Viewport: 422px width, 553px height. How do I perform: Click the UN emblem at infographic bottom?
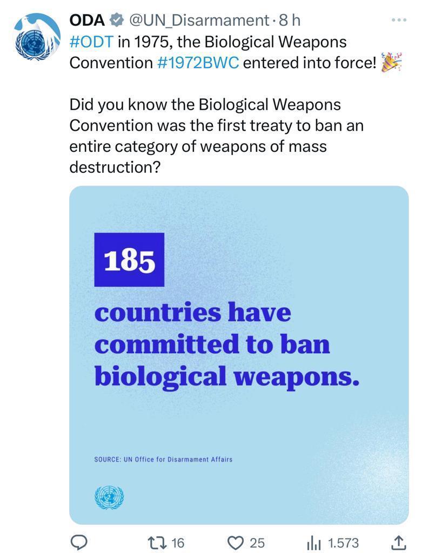click(109, 497)
